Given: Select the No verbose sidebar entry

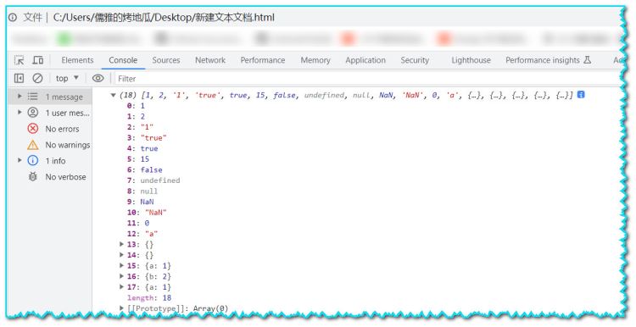Looking at the screenshot, I should (65, 177).
